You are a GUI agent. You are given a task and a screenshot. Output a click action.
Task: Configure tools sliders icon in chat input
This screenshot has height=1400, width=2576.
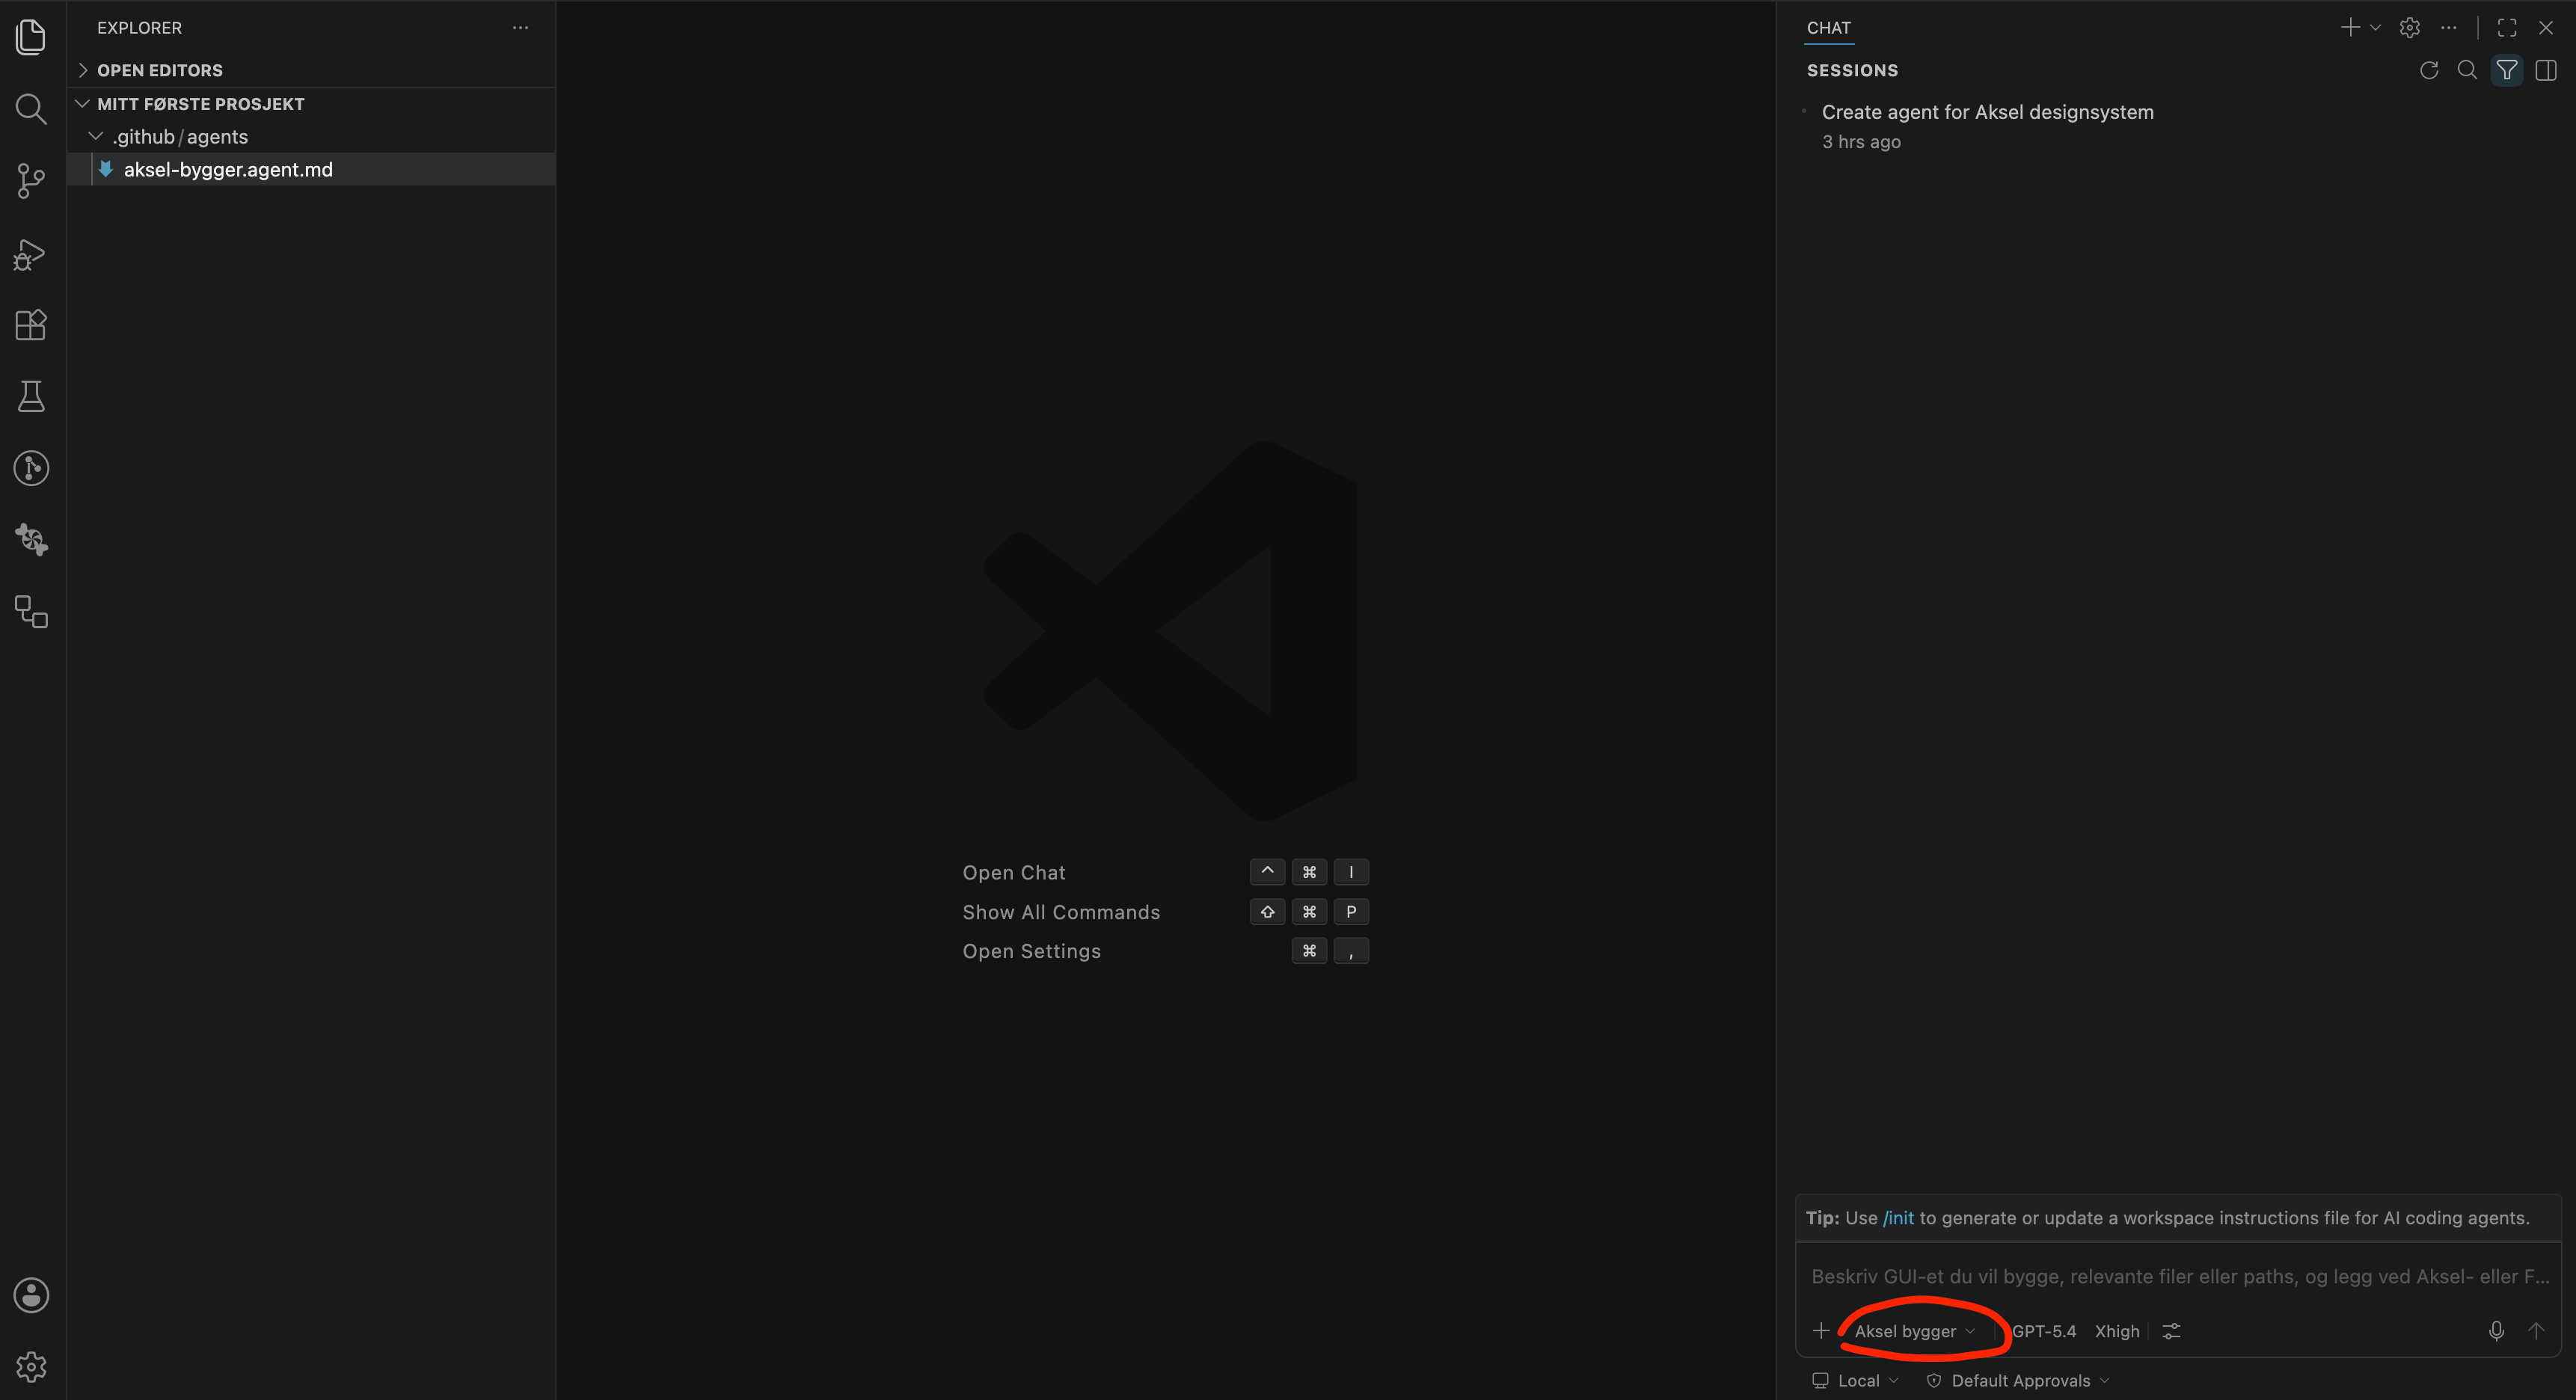[x=2171, y=1331]
